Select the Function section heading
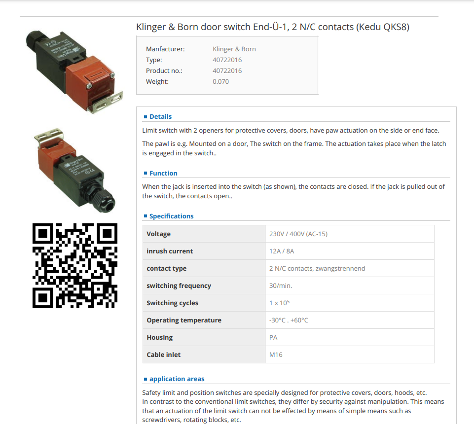The image size is (474, 424). (163, 173)
